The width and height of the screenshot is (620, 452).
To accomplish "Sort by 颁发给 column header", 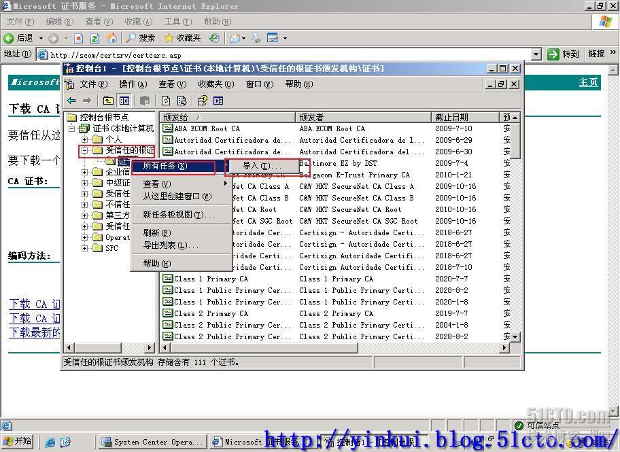I will click(227, 117).
